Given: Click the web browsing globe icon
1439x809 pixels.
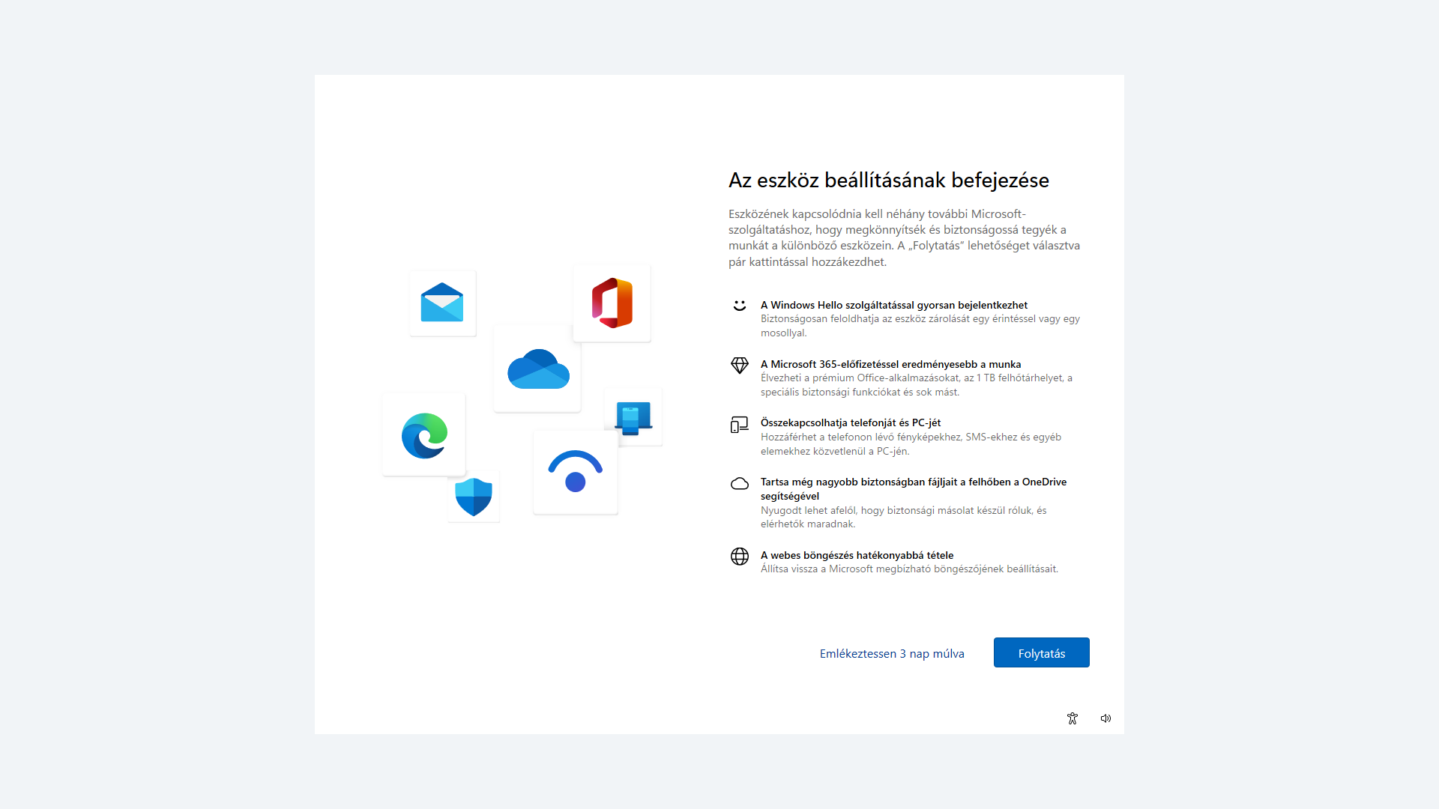Looking at the screenshot, I should point(740,557).
